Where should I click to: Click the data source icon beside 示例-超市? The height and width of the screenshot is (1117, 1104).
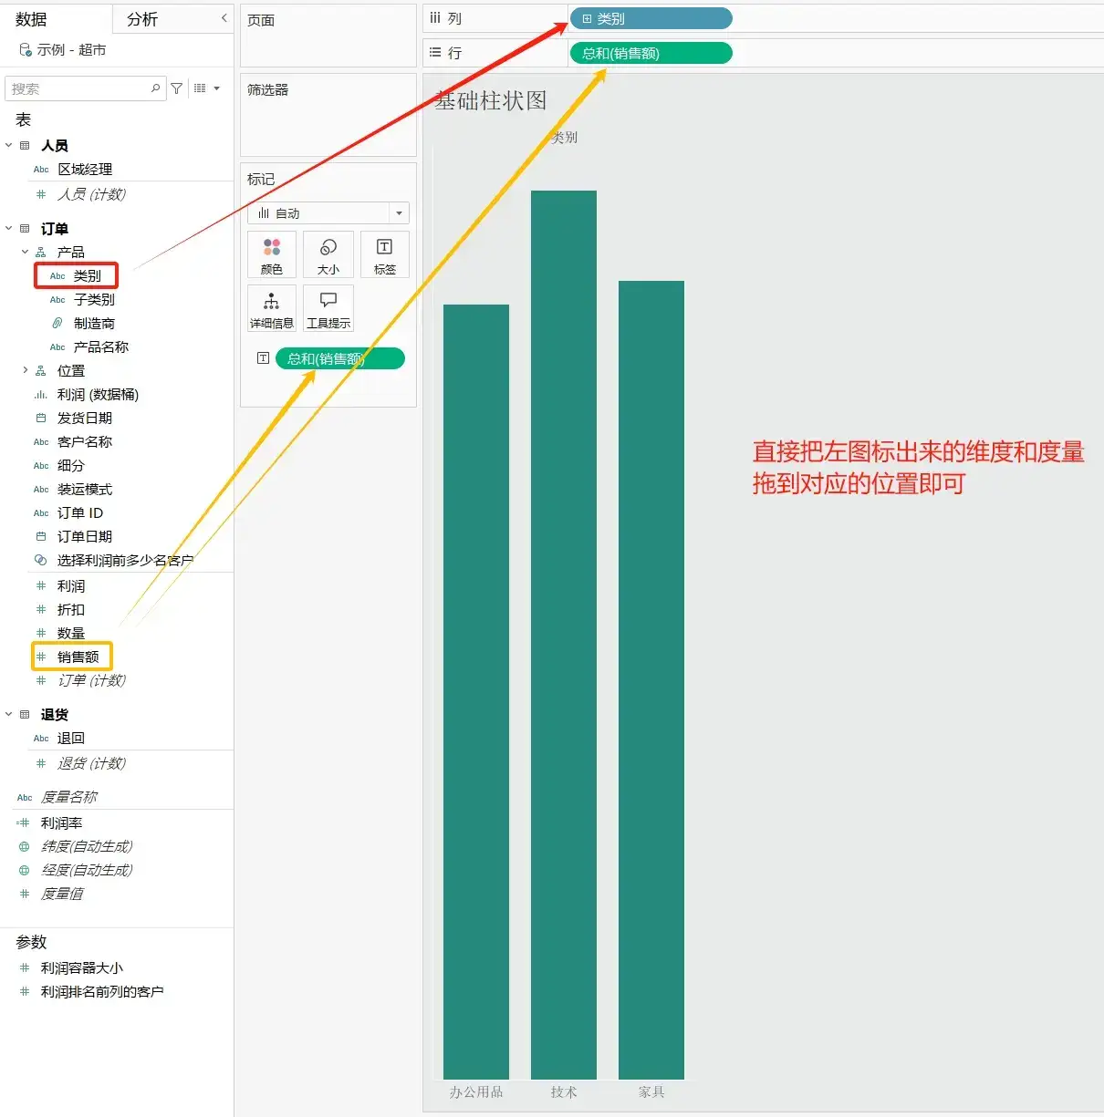click(26, 50)
